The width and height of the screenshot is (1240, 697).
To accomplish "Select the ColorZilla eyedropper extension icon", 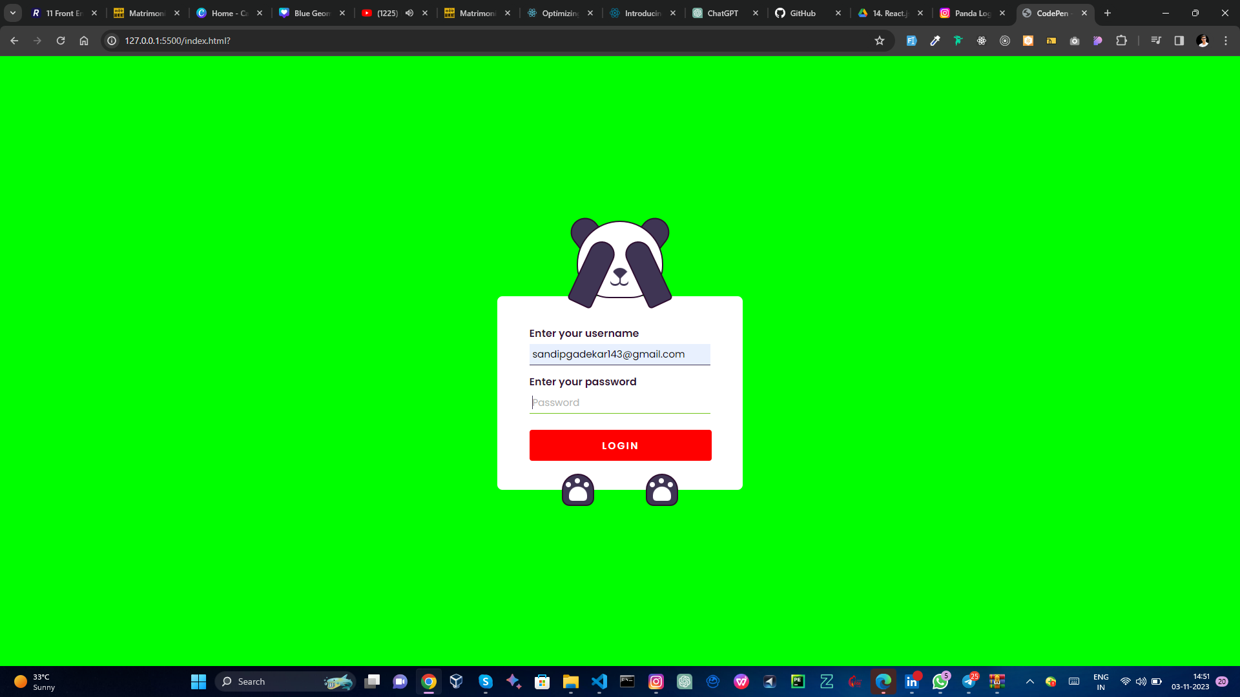I will [x=935, y=40].
